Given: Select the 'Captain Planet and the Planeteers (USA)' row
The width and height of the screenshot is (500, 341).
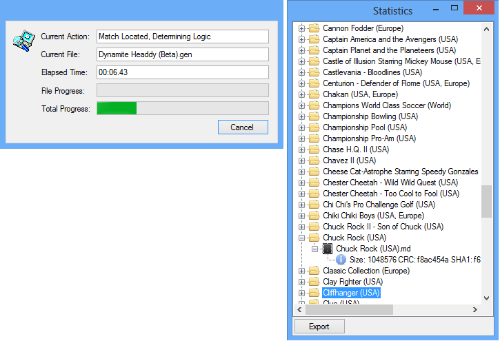Looking at the screenshot, I should (x=390, y=50).
